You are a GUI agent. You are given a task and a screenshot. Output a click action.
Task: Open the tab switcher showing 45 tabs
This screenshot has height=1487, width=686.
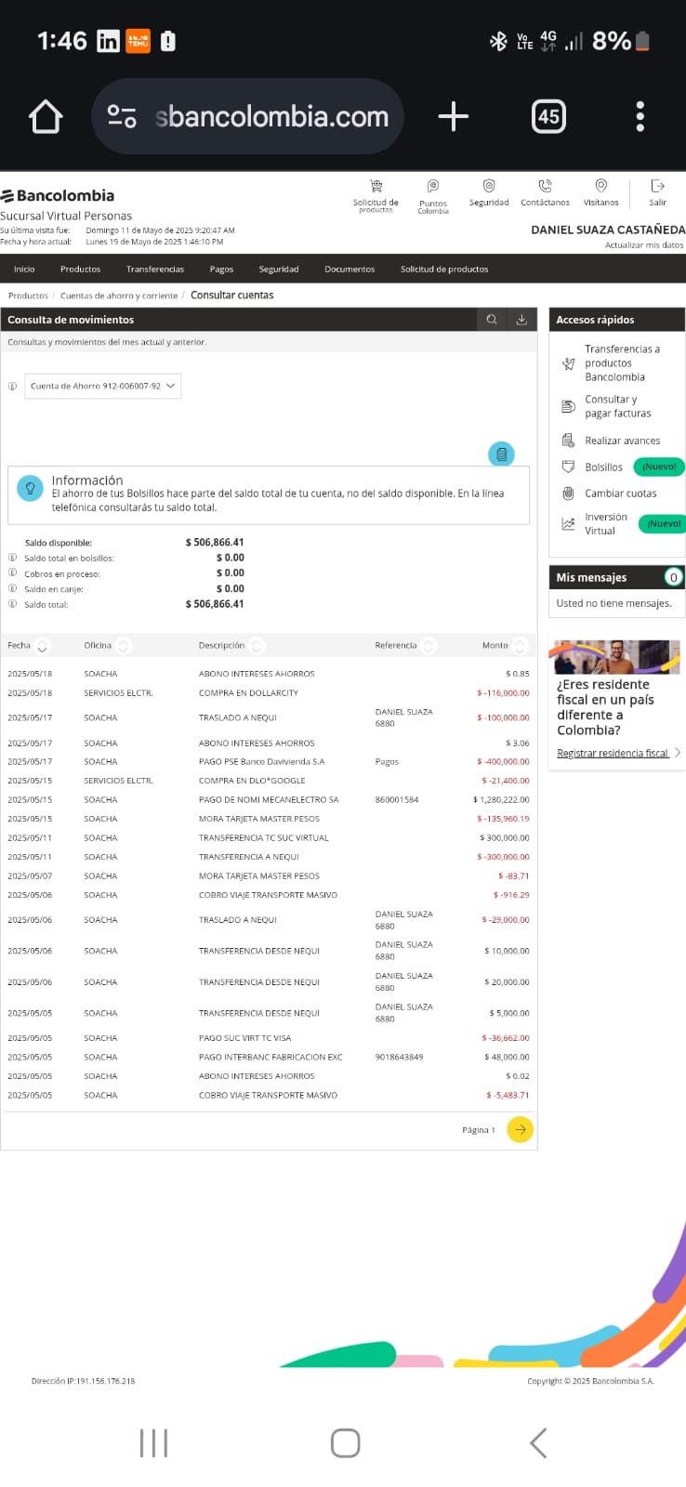coord(547,117)
